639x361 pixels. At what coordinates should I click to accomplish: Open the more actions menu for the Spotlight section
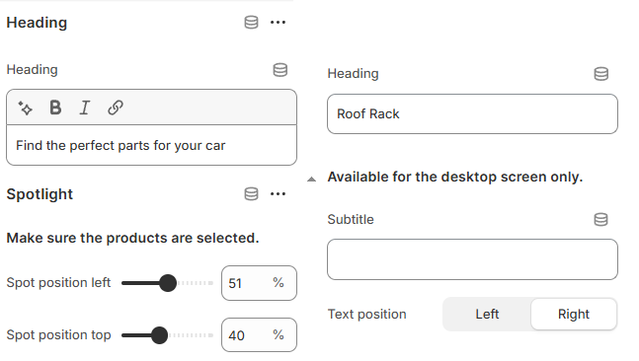278,194
